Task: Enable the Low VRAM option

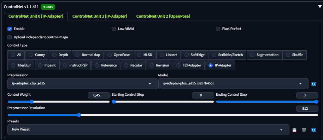Action: click(x=114, y=29)
